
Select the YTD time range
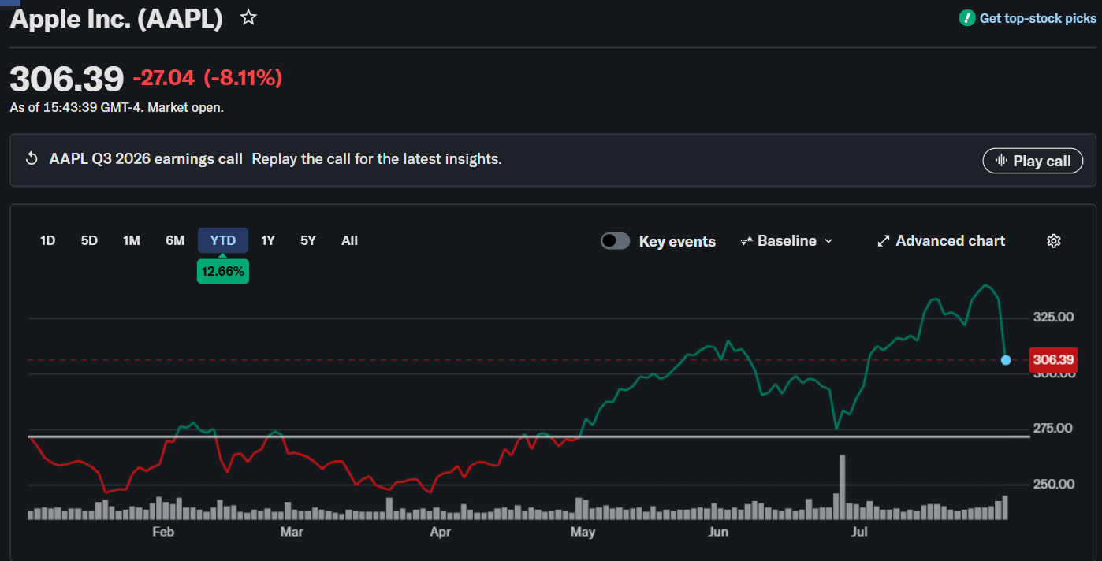coord(223,241)
